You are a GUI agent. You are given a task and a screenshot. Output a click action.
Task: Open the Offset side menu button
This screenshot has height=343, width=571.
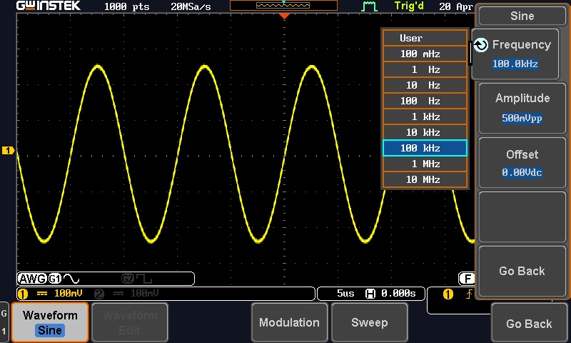tap(522, 163)
